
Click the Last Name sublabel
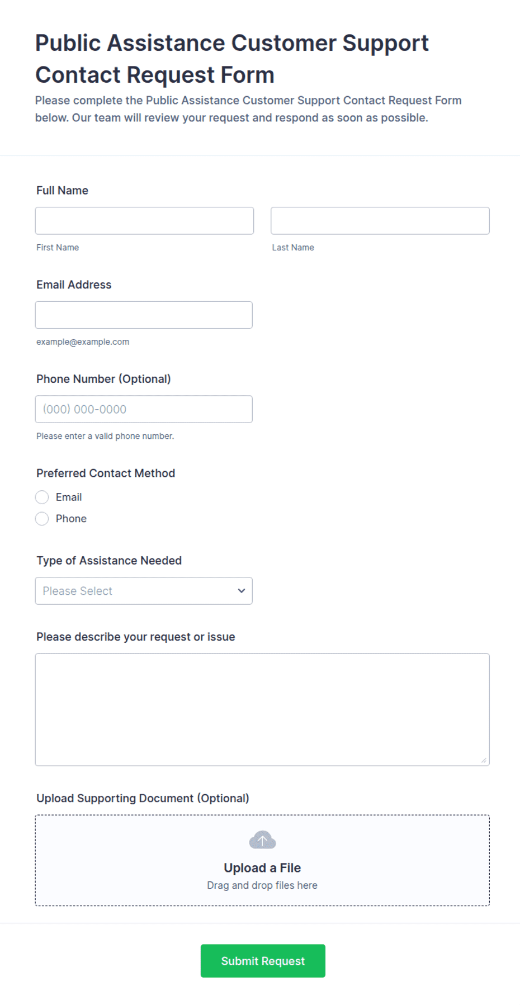click(293, 248)
